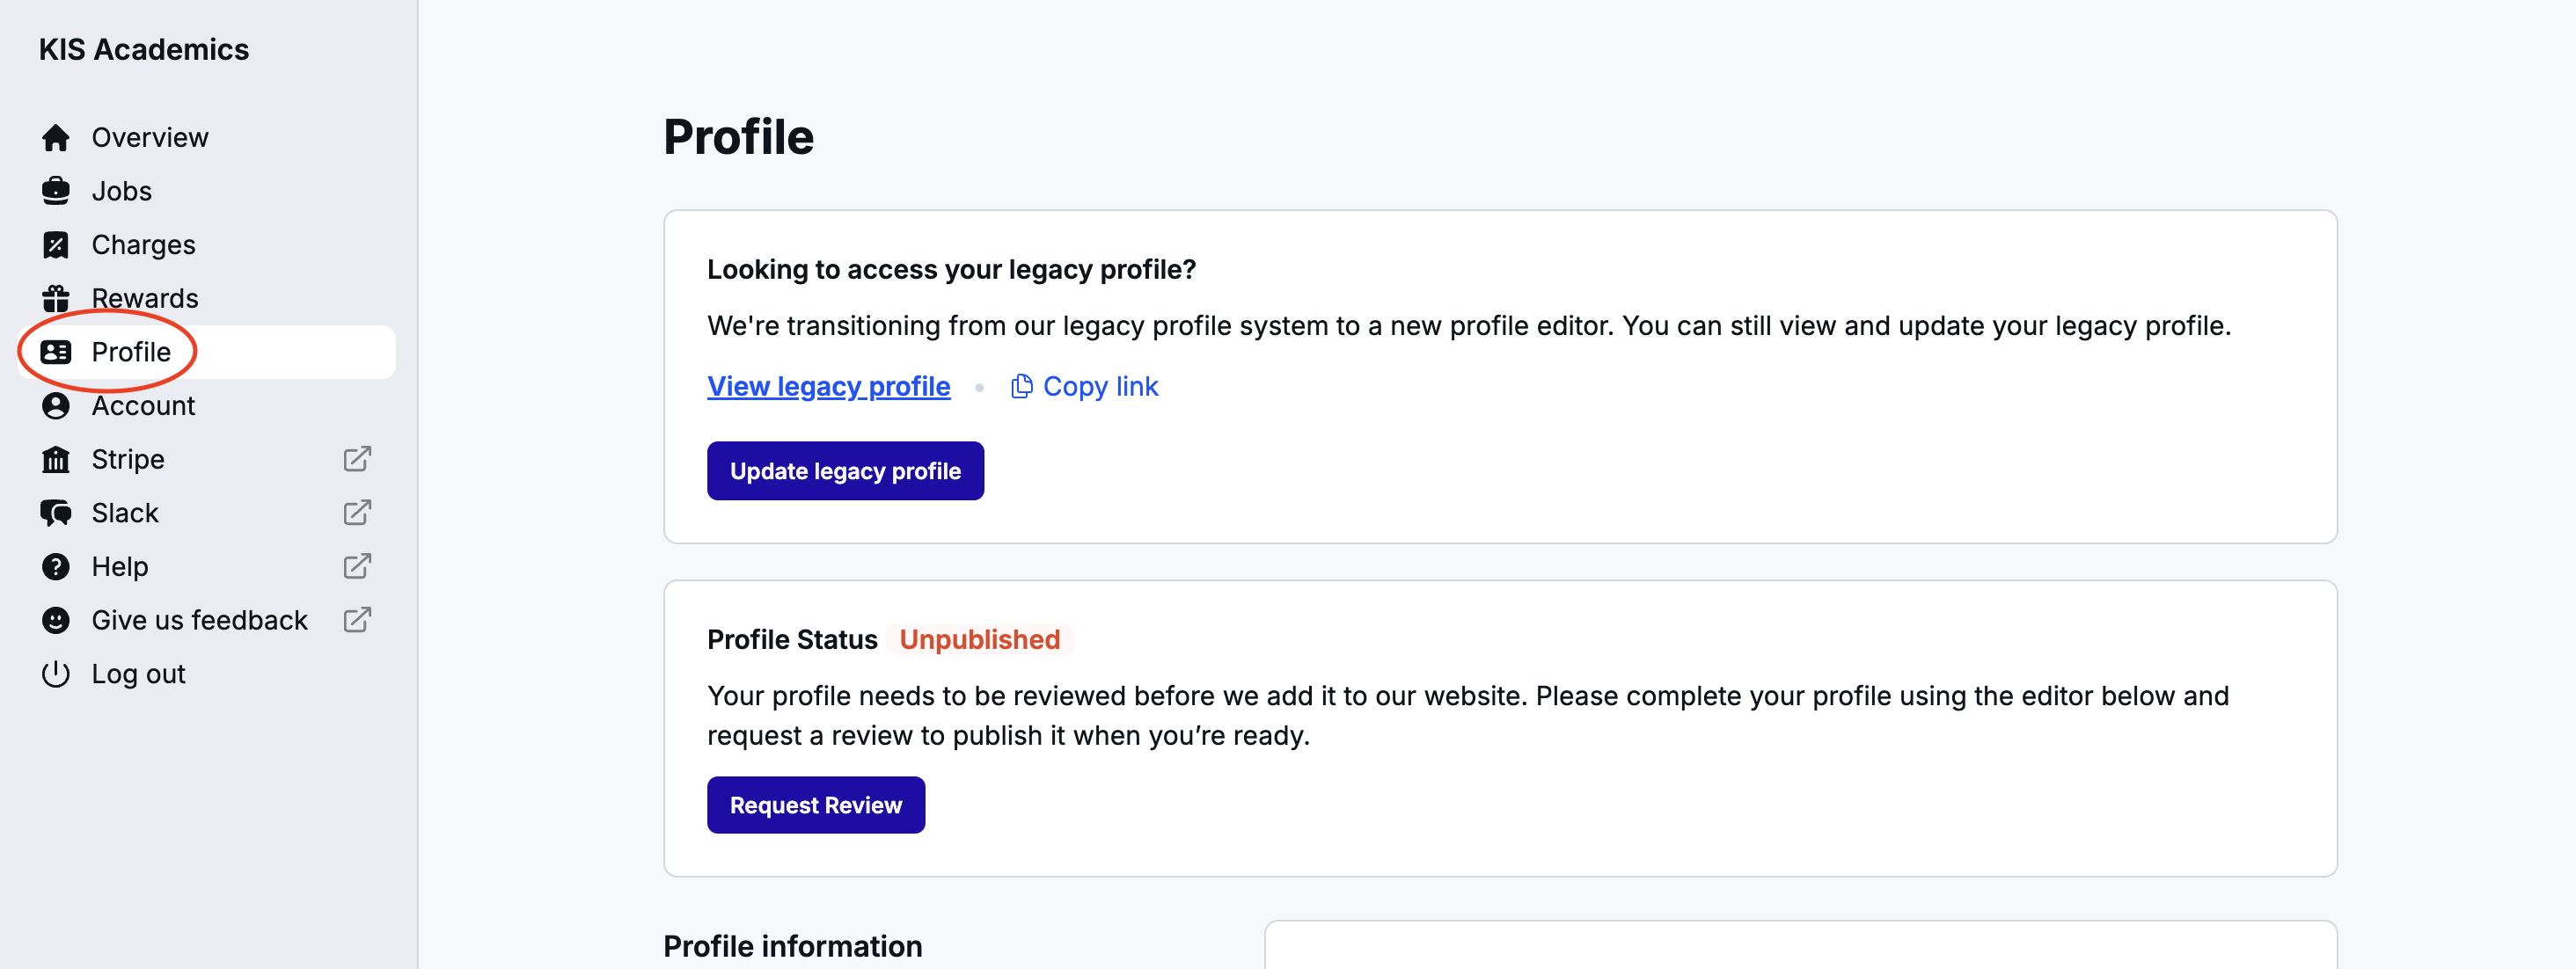This screenshot has width=2576, height=969.
Task: Click the Help question mark icon
Action: tap(56, 565)
